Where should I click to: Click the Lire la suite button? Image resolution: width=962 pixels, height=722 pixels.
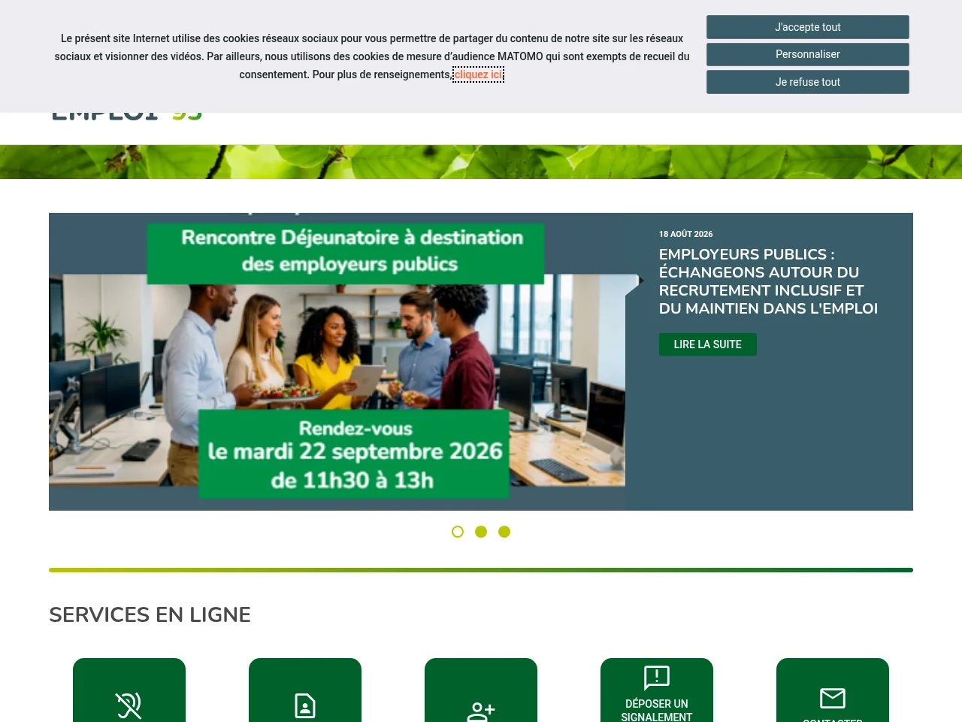coord(708,344)
